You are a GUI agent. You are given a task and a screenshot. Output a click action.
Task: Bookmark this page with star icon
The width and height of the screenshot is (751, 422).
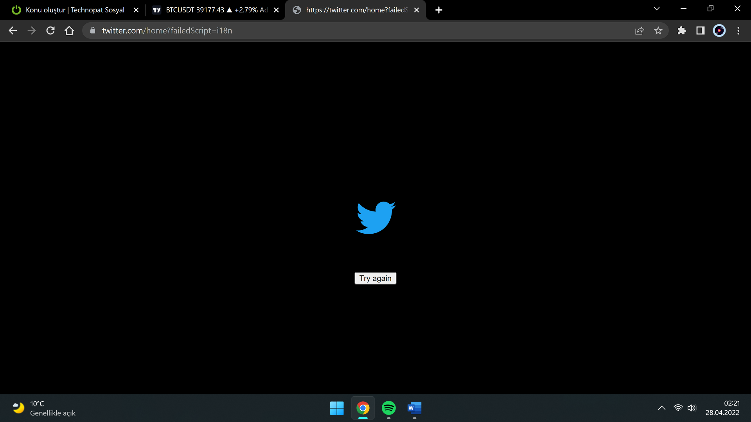(x=658, y=30)
